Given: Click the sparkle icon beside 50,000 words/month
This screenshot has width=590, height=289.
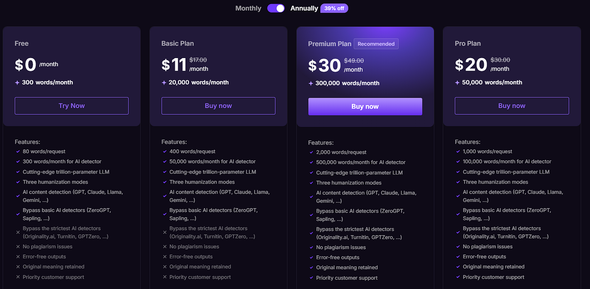Looking at the screenshot, I should point(457,82).
